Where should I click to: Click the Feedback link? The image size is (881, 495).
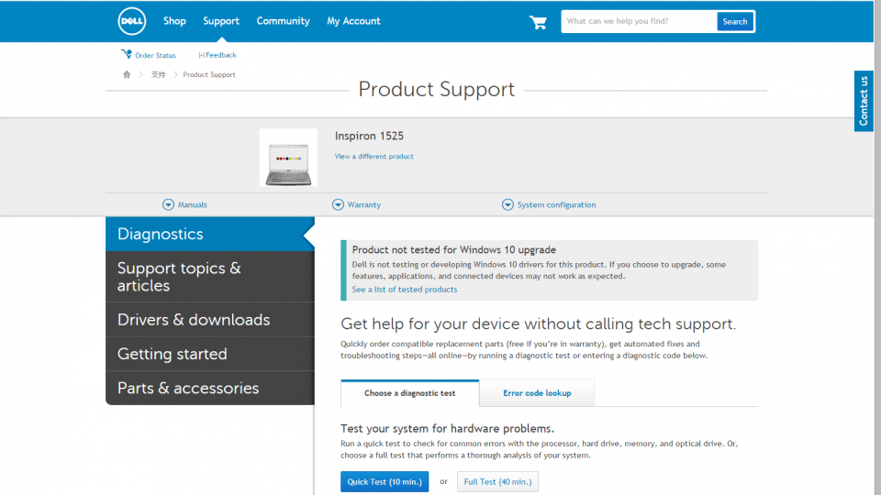point(221,55)
